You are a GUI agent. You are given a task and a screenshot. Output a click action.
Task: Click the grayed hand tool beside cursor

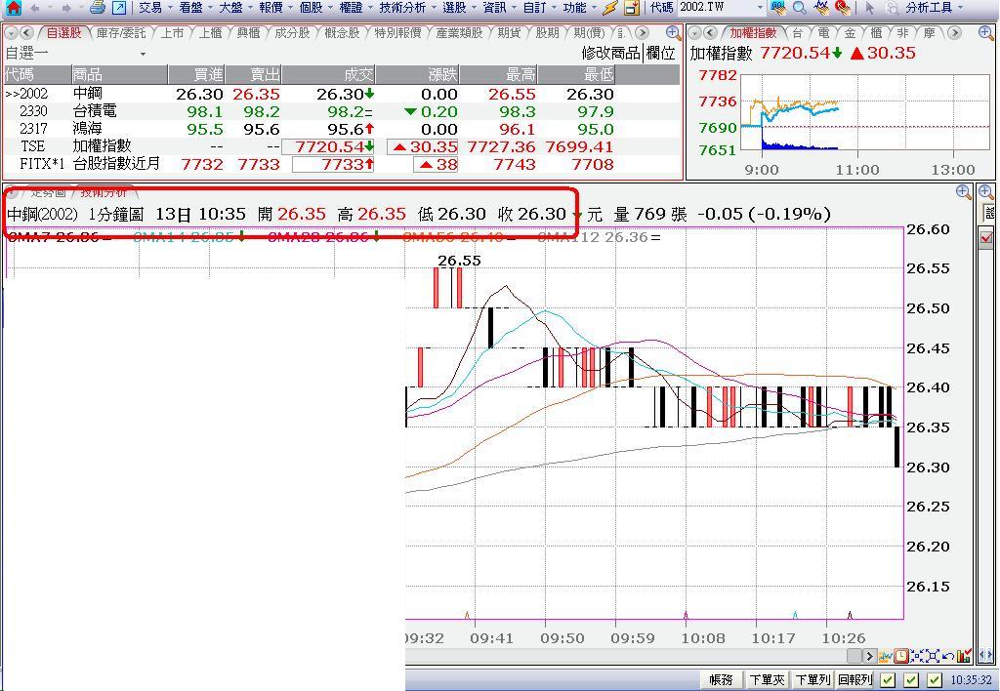pos(892,8)
